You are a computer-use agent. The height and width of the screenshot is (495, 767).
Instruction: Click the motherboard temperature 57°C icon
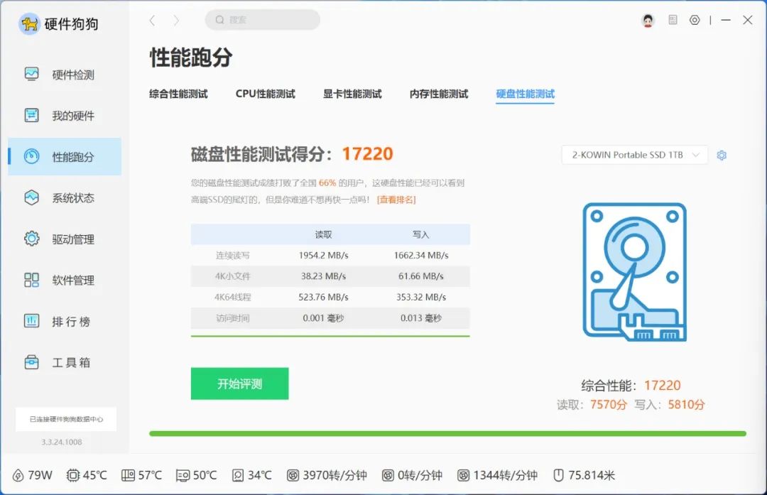(128, 475)
